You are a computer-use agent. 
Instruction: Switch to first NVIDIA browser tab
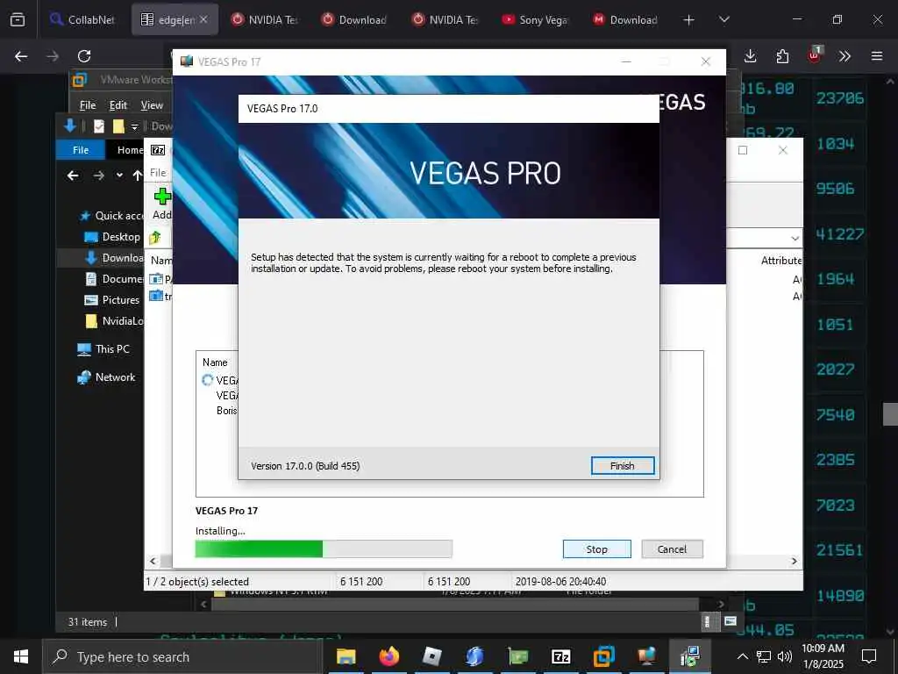[x=265, y=20]
